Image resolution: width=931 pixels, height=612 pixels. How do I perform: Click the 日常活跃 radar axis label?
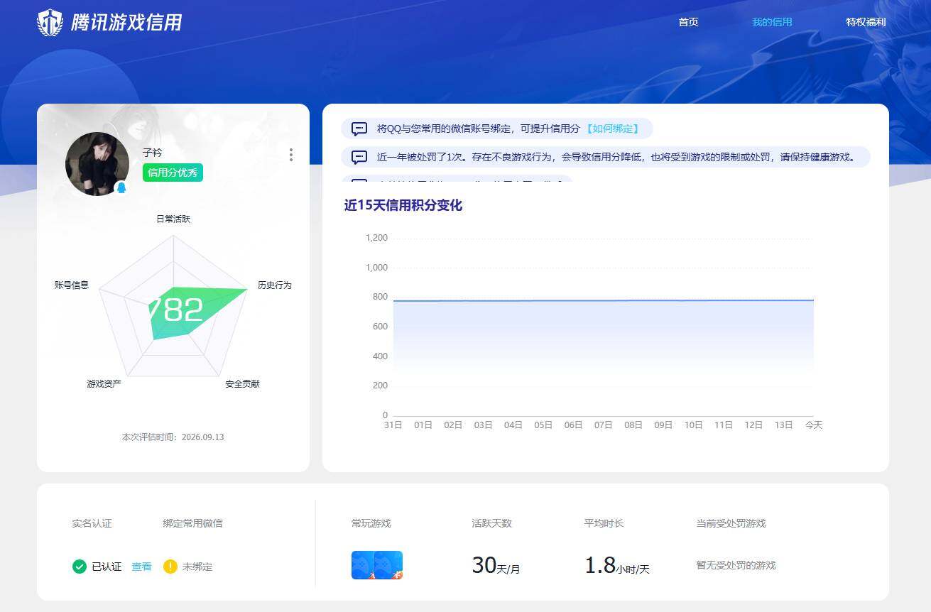point(173,219)
